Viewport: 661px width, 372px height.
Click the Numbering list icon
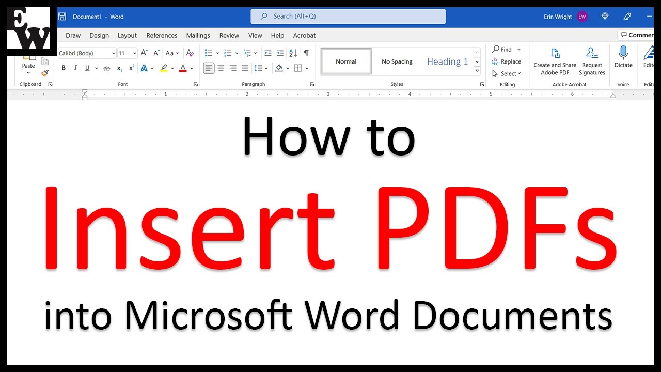point(228,53)
